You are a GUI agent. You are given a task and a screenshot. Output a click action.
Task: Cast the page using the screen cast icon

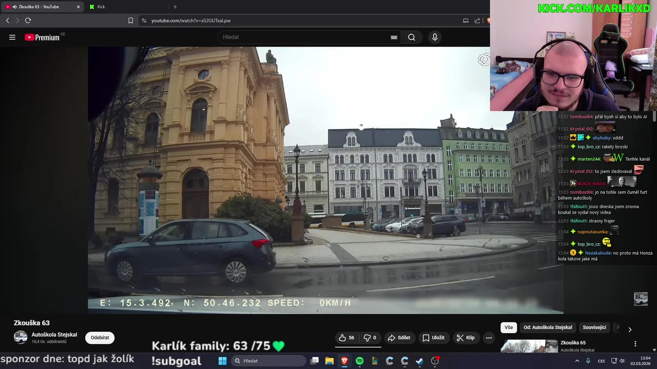pos(466,20)
